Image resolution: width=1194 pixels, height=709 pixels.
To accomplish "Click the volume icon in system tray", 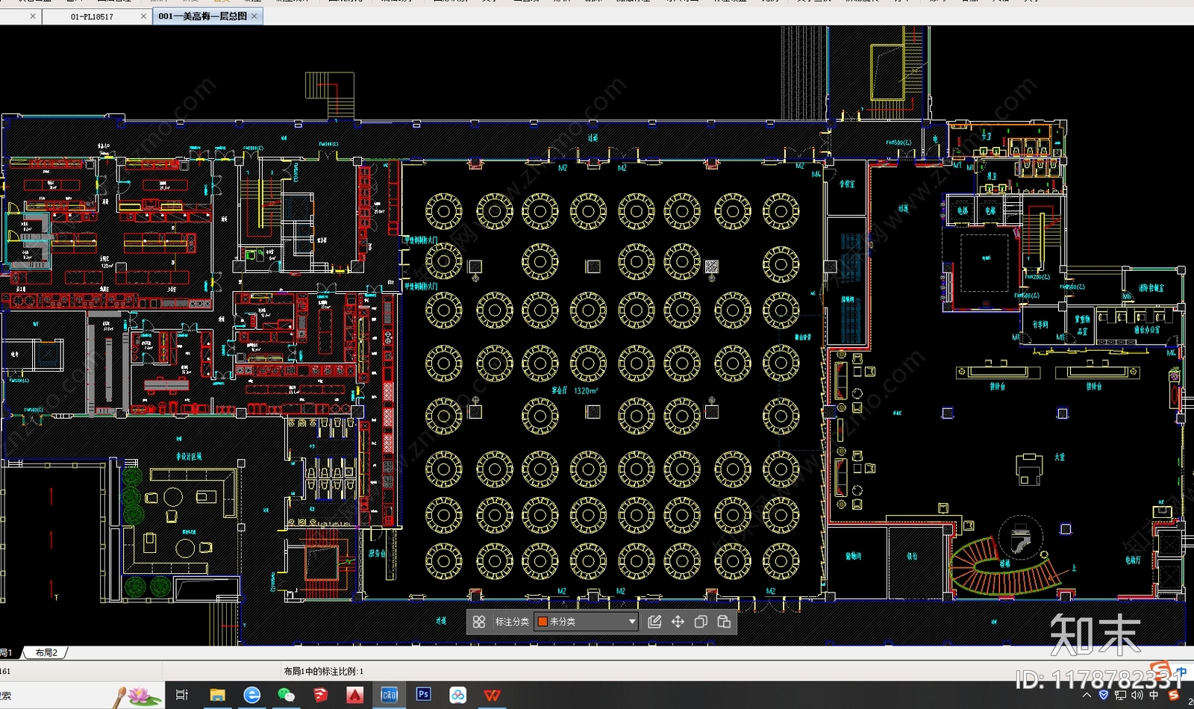I will click(1137, 695).
